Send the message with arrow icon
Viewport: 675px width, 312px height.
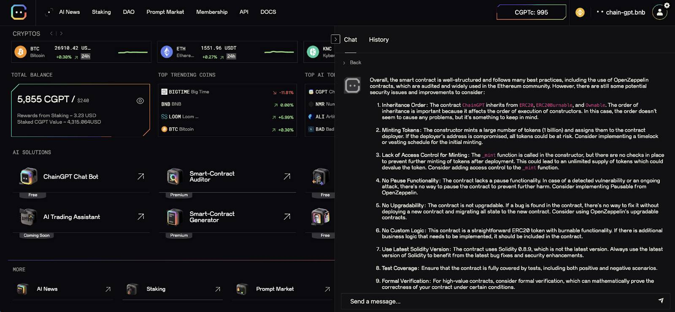(661, 301)
